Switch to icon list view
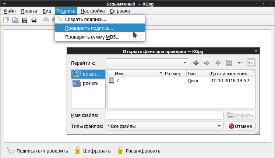The width and height of the screenshot is (275, 158). [x=240, y=63]
